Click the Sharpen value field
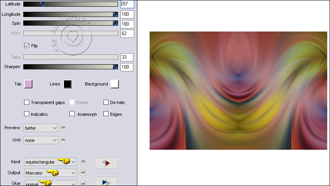This screenshot has width=330, height=186. click(x=127, y=67)
